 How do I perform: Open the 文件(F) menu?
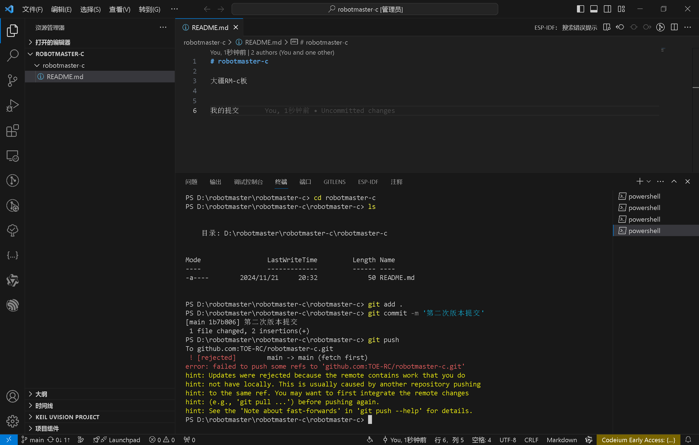[32, 9]
